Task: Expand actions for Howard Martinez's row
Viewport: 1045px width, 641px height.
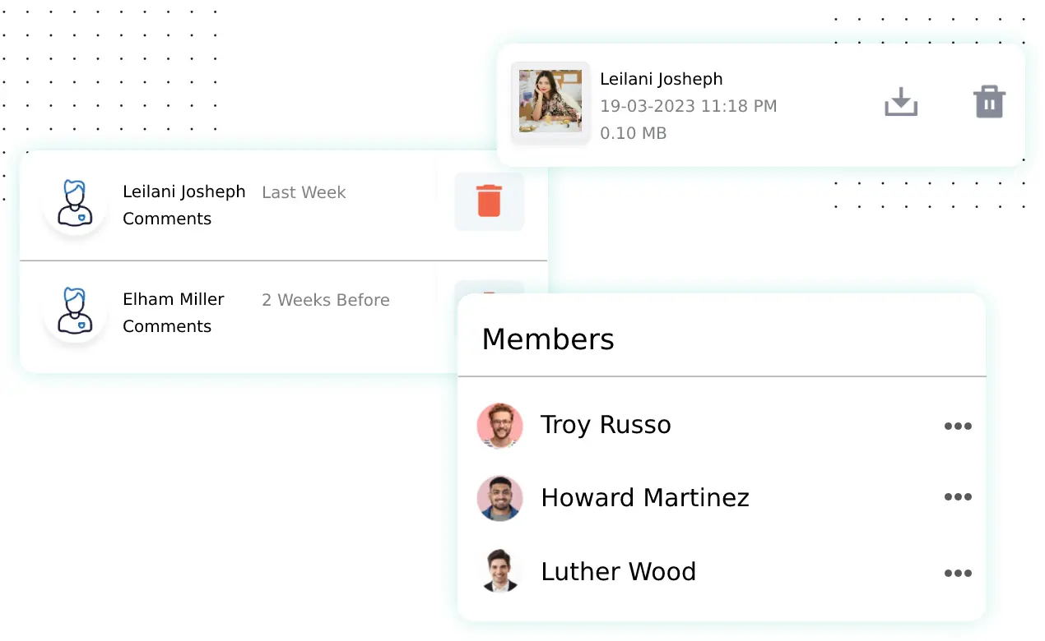Action: point(958,497)
